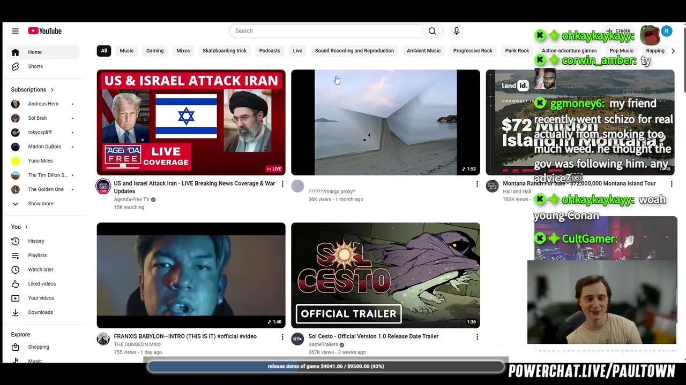This screenshot has width=686, height=385.
Task: Expand Show more subscriptions
Action: click(44, 204)
